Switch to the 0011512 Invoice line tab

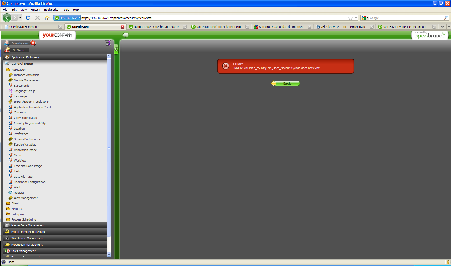coord(407,27)
